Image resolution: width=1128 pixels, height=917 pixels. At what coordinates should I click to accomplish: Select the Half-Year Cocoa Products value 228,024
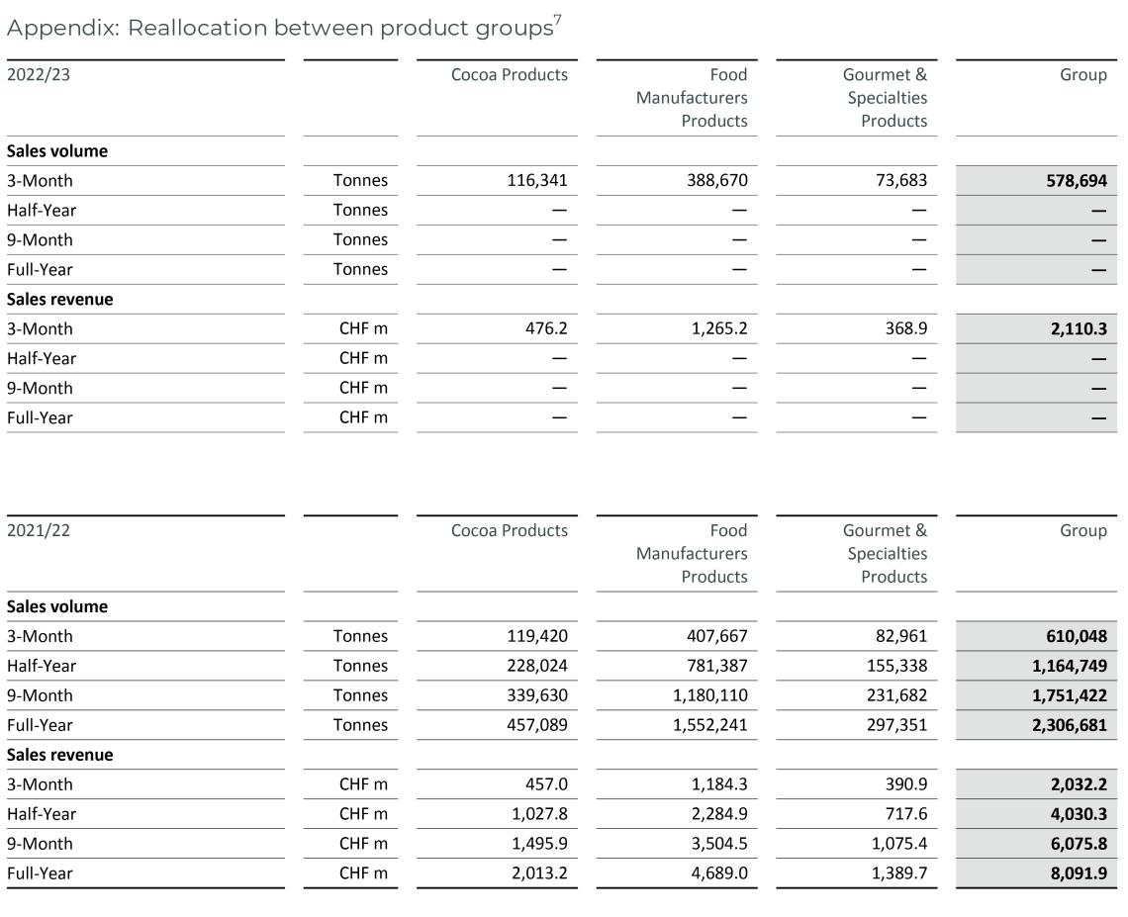point(536,666)
